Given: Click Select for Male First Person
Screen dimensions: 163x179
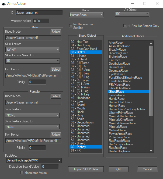Looking at the screenshot, I should click(56, 69).
